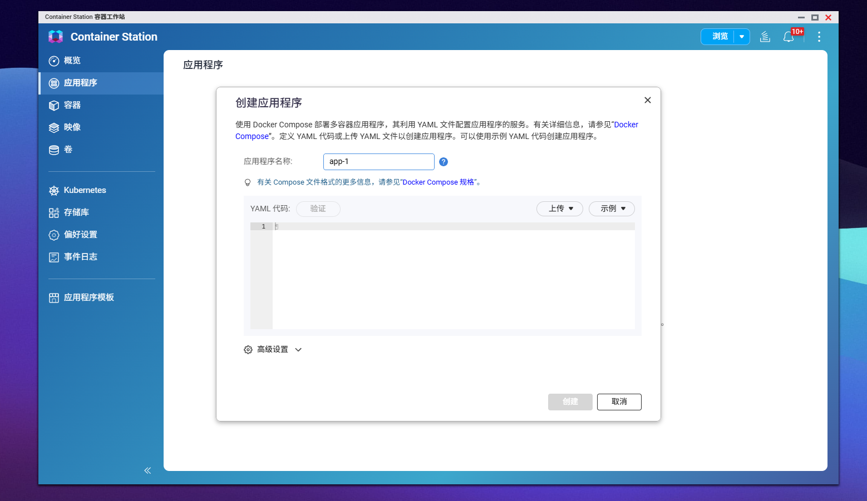Open the 偏好设置 gear icon
The height and width of the screenshot is (501, 867).
click(54, 235)
